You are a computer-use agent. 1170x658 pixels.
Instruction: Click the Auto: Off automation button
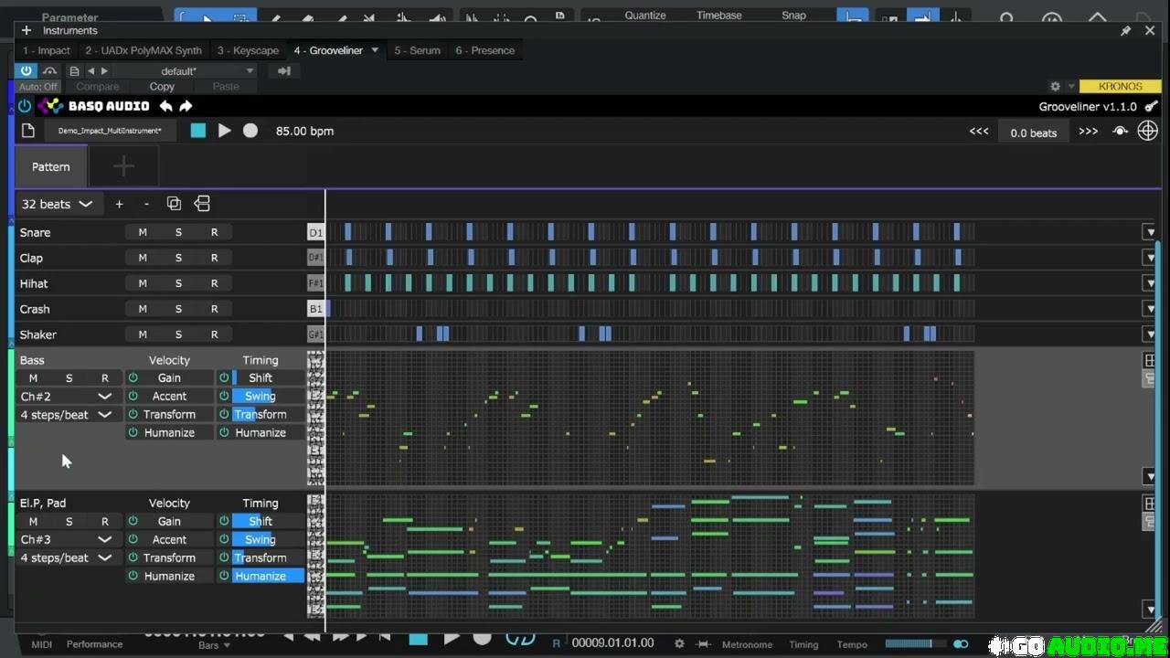click(x=37, y=86)
